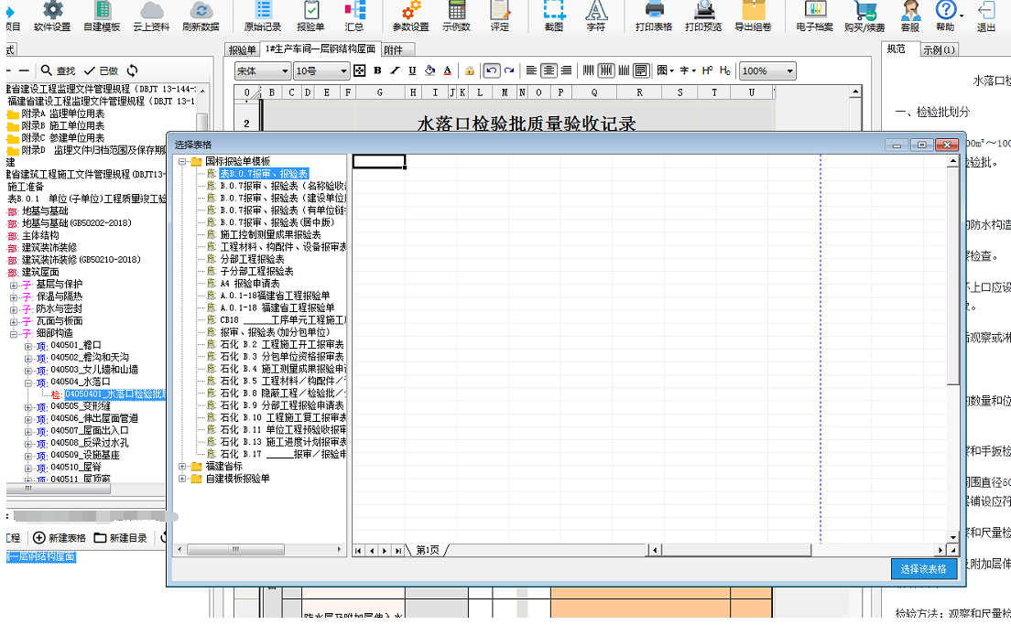Click the 购买/续费 shopping cart icon
The image size is (1011, 625).
(x=864, y=16)
